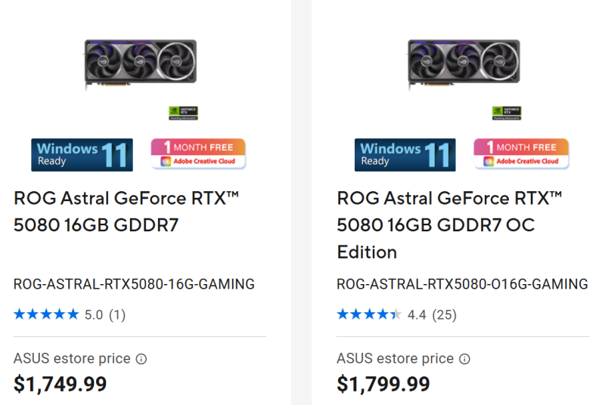Screen dimensions: 605x405
Task: Click GeForce RTX badge under the OC Edition card
Action: (x=507, y=113)
